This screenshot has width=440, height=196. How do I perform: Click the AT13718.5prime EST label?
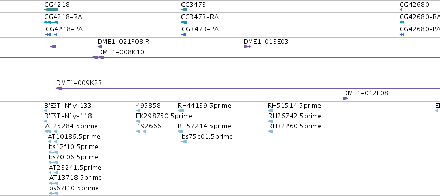pyautogui.click(x=75, y=178)
